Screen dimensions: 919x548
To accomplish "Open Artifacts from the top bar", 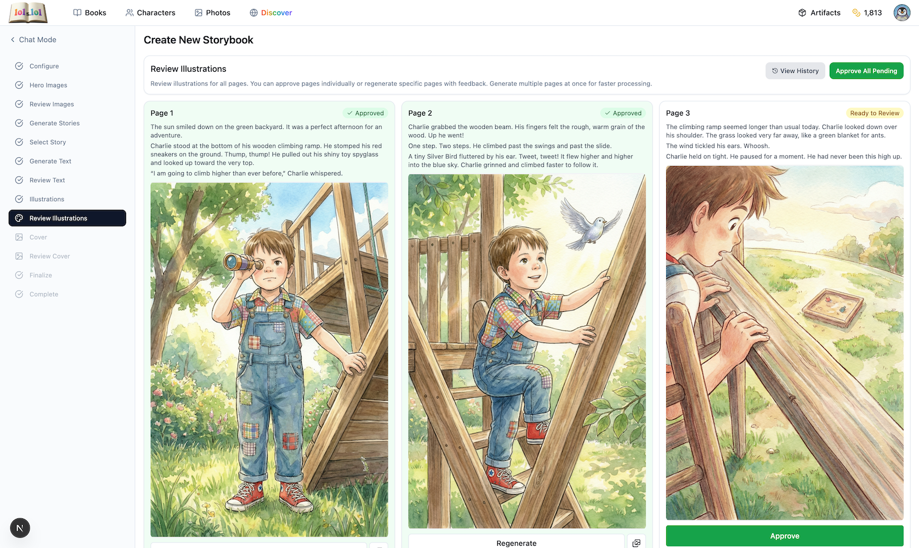I will tap(819, 13).
